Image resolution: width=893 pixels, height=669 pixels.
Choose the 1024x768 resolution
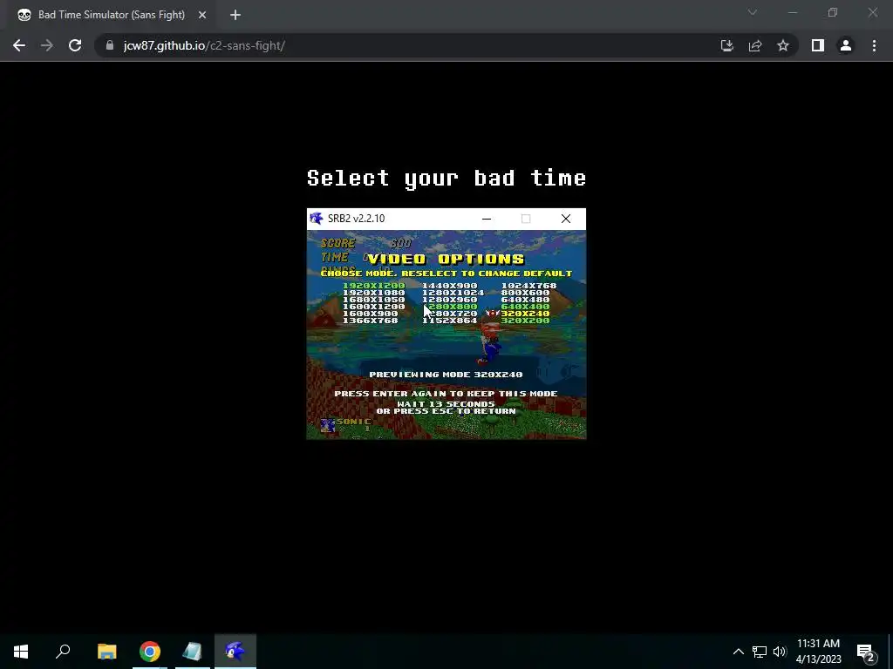click(x=528, y=286)
